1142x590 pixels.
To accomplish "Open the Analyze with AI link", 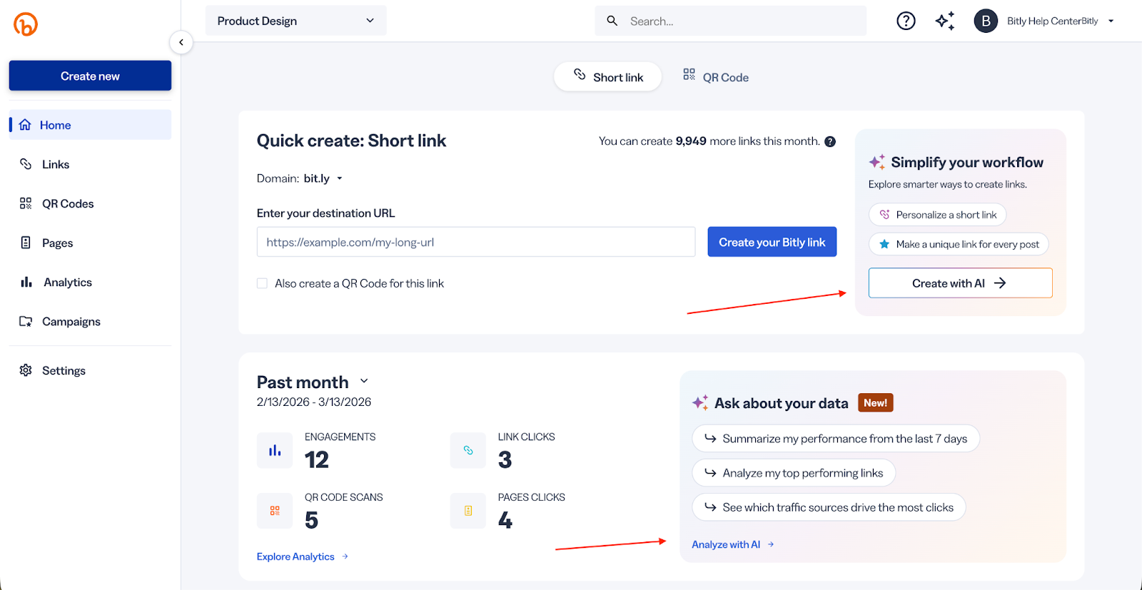I will [733, 544].
